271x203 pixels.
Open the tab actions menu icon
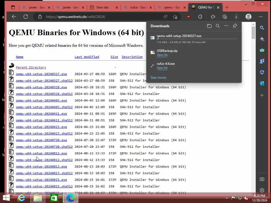coord(13,7)
